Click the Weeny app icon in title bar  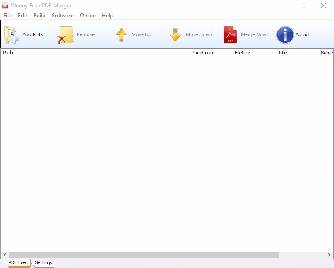point(5,6)
